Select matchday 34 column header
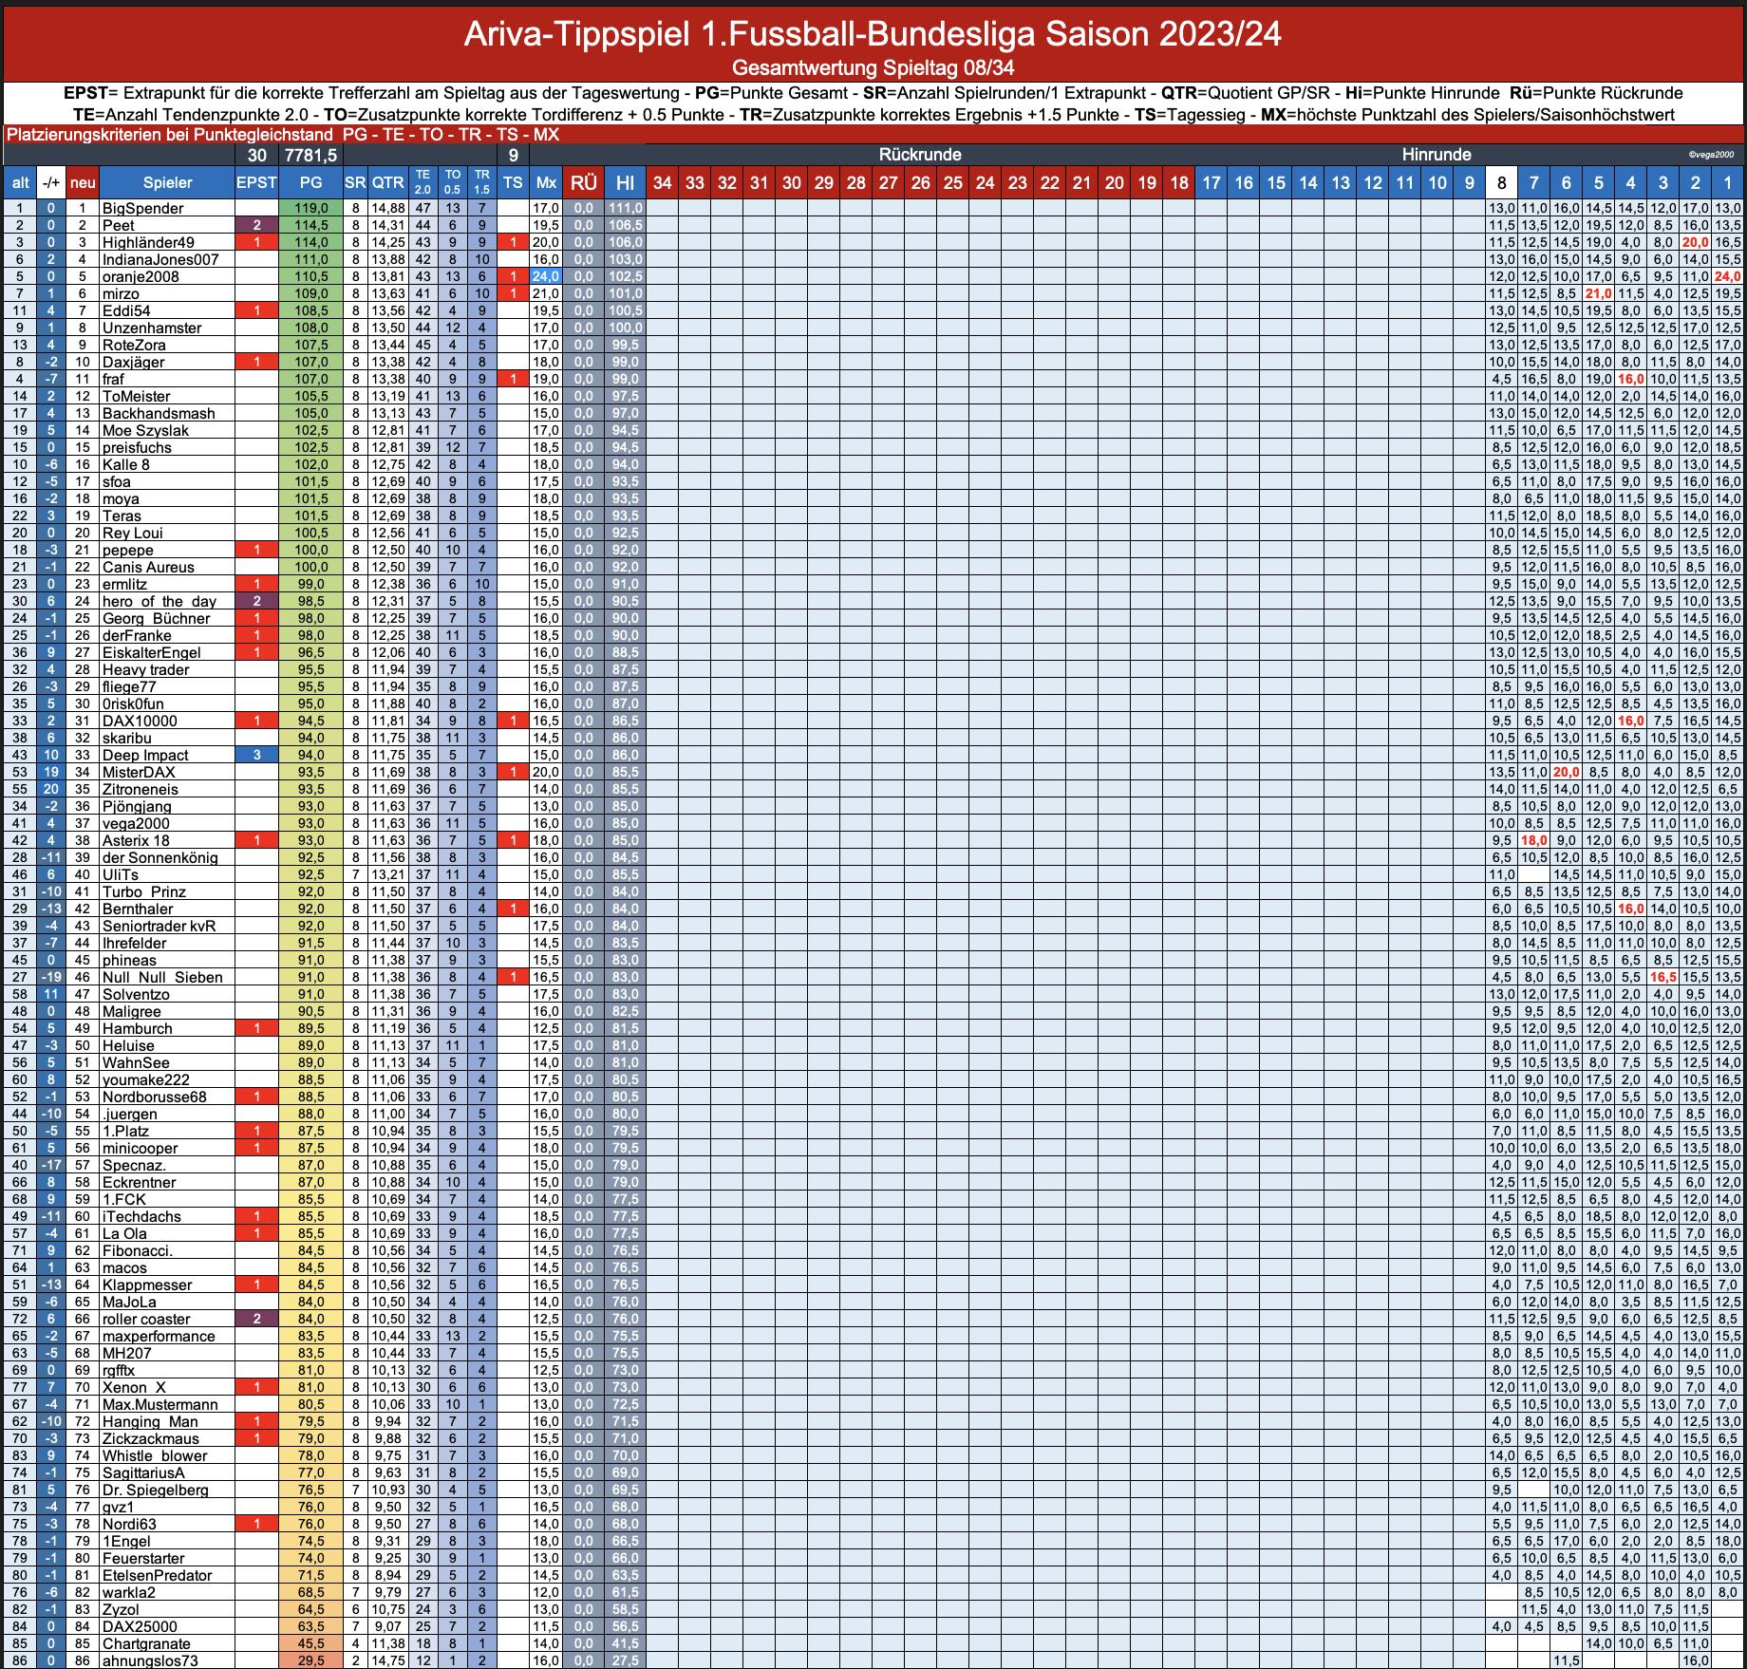The width and height of the screenshot is (1747, 1669). (663, 183)
